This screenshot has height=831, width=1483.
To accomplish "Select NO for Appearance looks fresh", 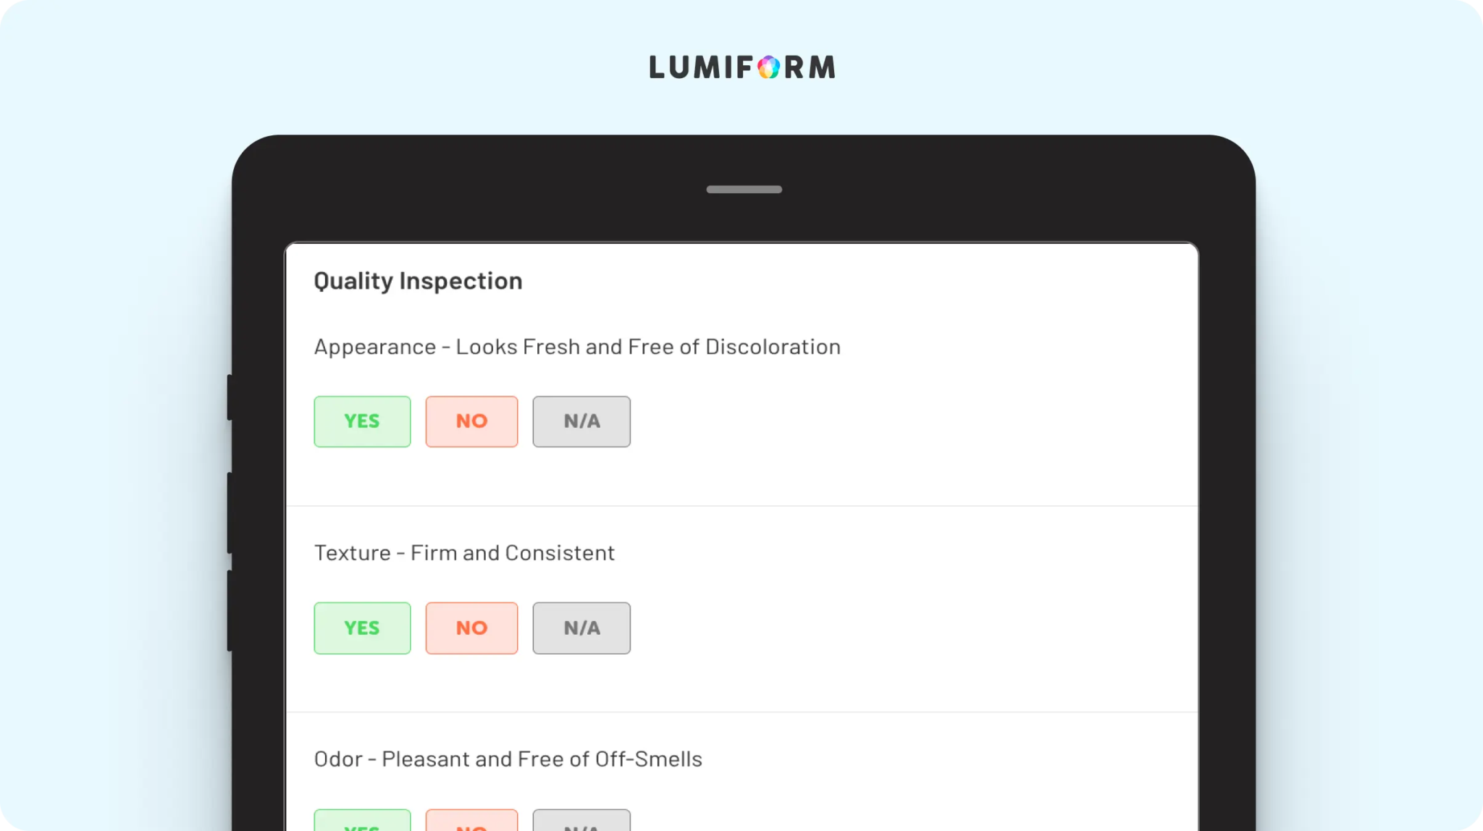I will 471,421.
